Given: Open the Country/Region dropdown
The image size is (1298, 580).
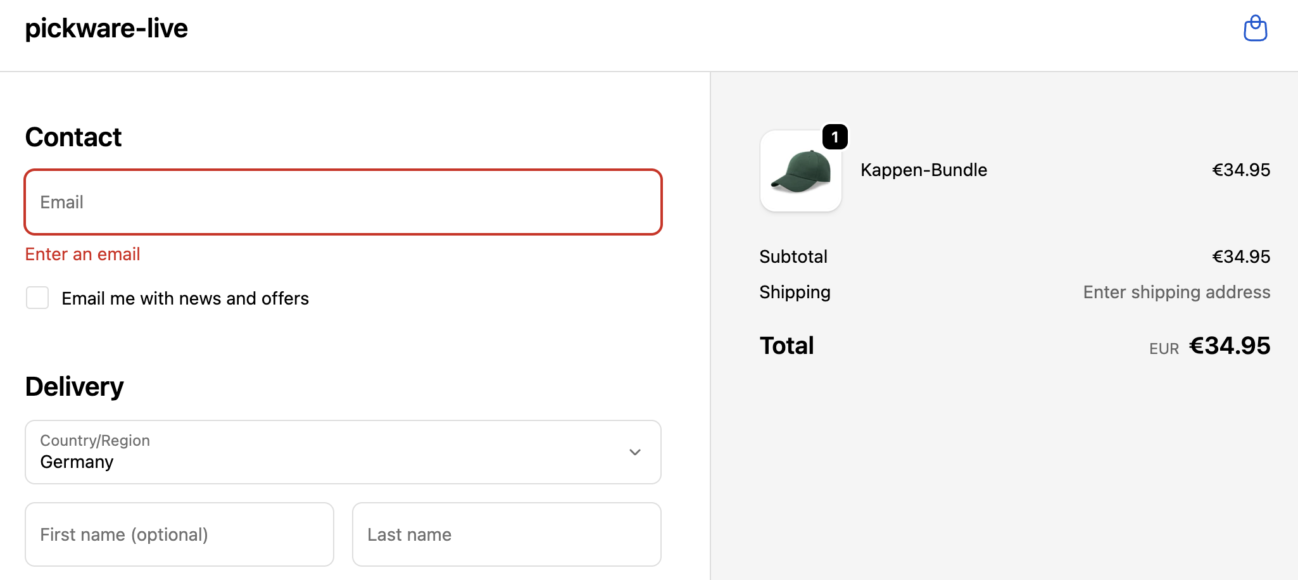Looking at the screenshot, I should pos(343,452).
